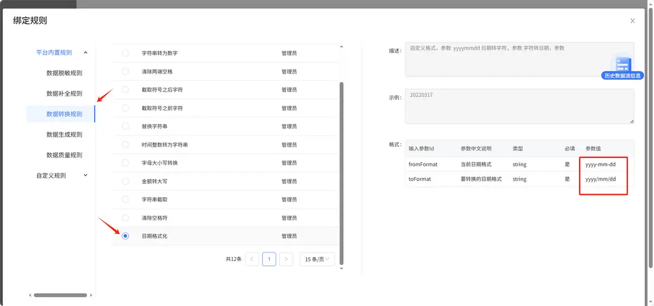Select the 字符串转为数字 radio button
Screen dimensions: 654x306
(x=125, y=53)
